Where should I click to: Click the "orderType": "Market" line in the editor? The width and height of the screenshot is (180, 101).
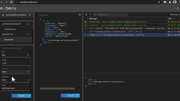[56, 23]
